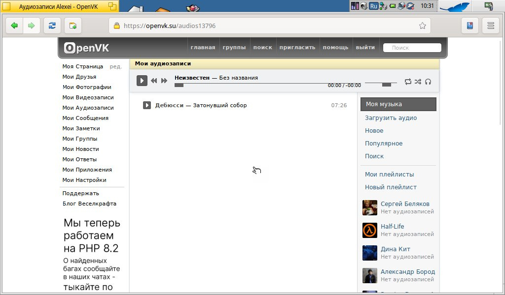Open Мои Заметки

point(81,128)
